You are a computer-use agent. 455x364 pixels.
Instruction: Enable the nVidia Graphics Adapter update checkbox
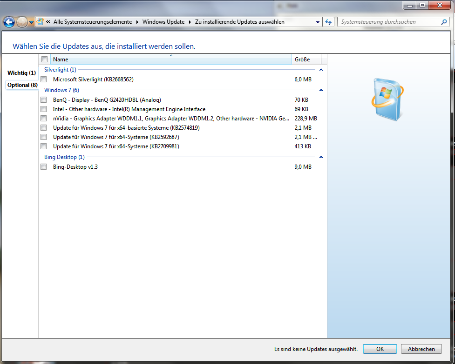pyautogui.click(x=44, y=119)
